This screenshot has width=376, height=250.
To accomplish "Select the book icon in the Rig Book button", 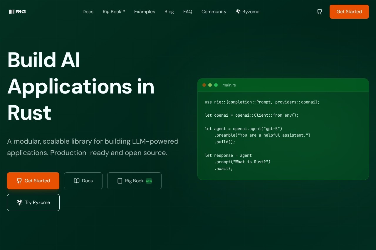I will [x=120, y=181].
